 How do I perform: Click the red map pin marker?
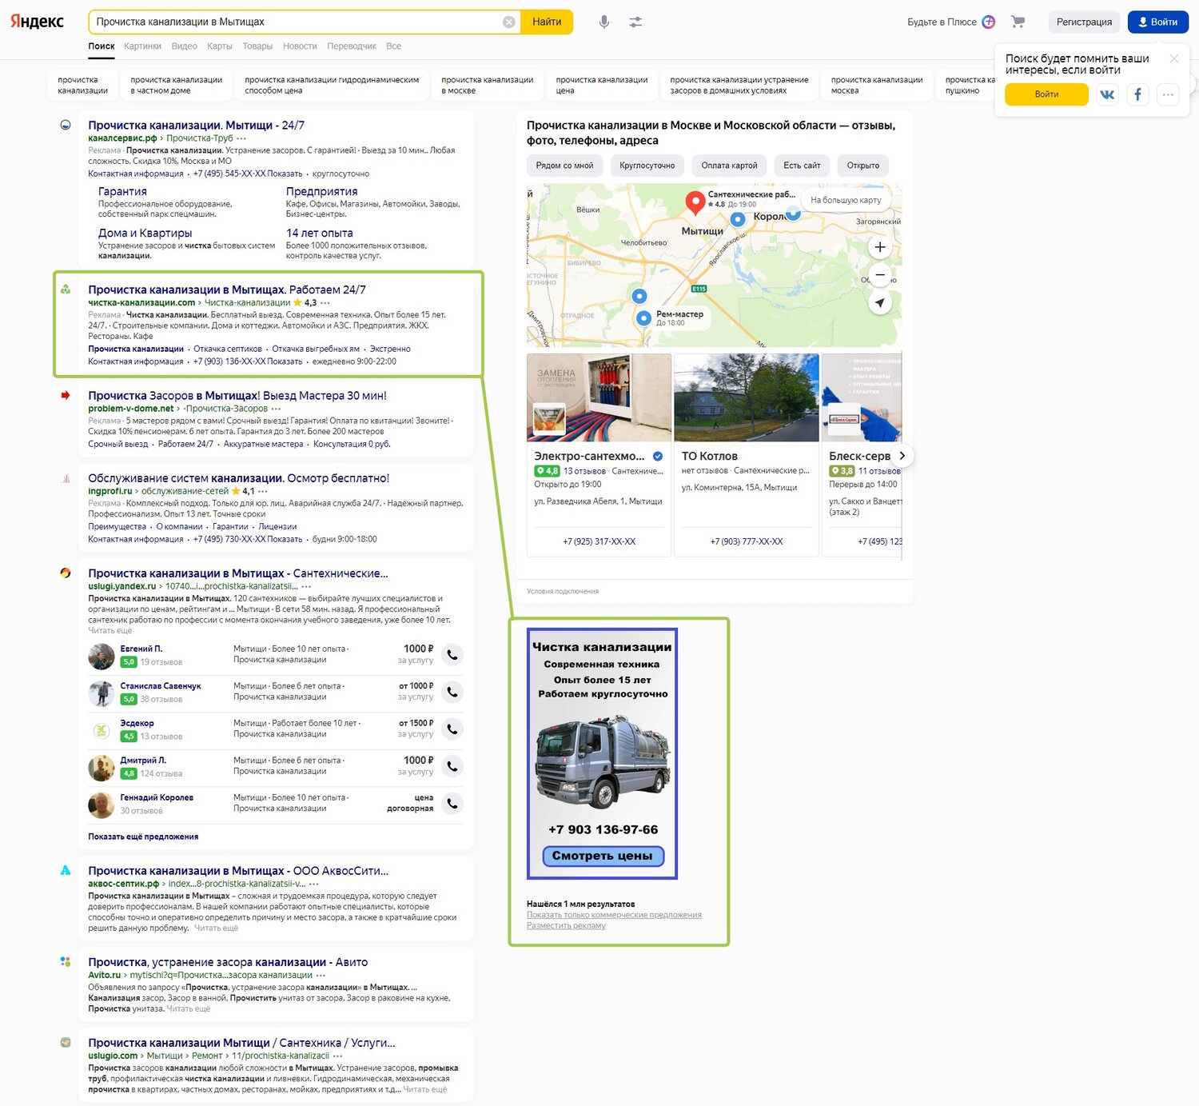(695, 202)
